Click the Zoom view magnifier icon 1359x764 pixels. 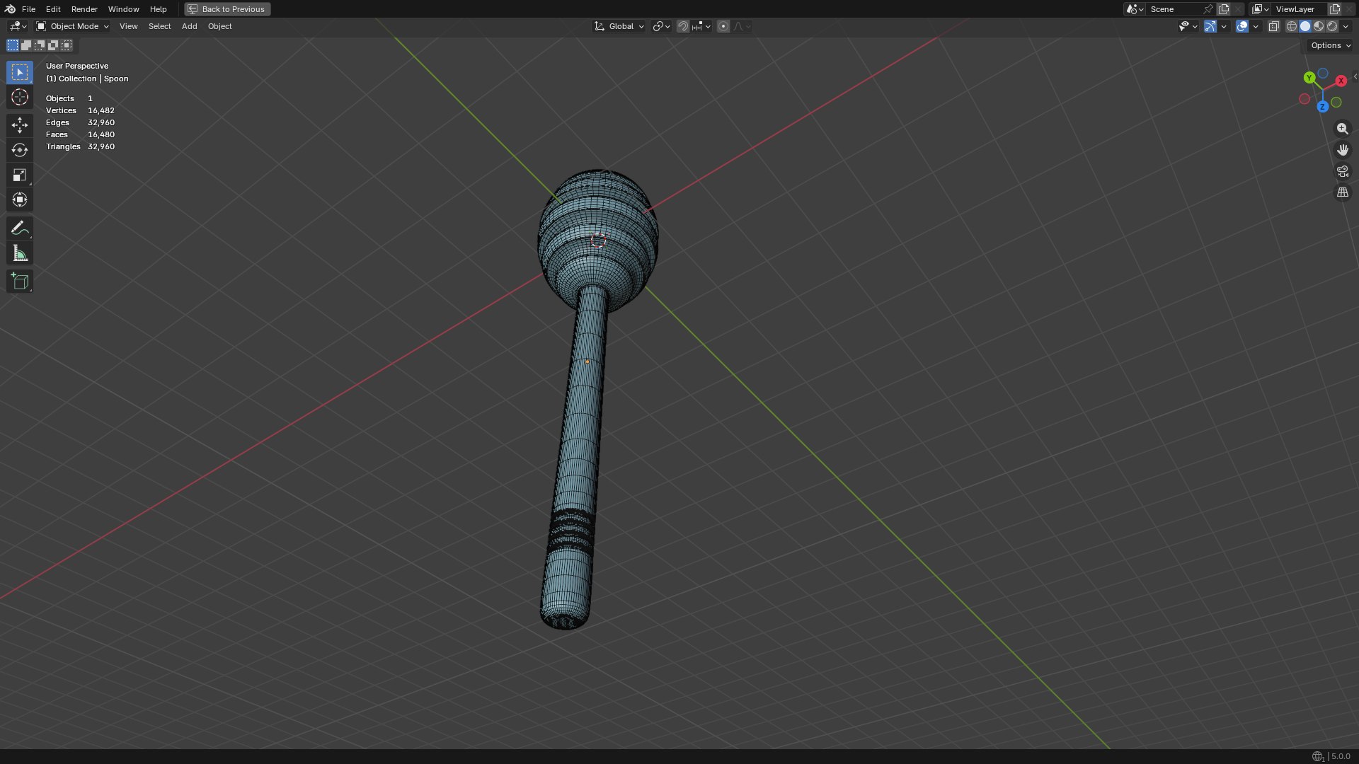pyautogui.click(x=1342, y=129)
